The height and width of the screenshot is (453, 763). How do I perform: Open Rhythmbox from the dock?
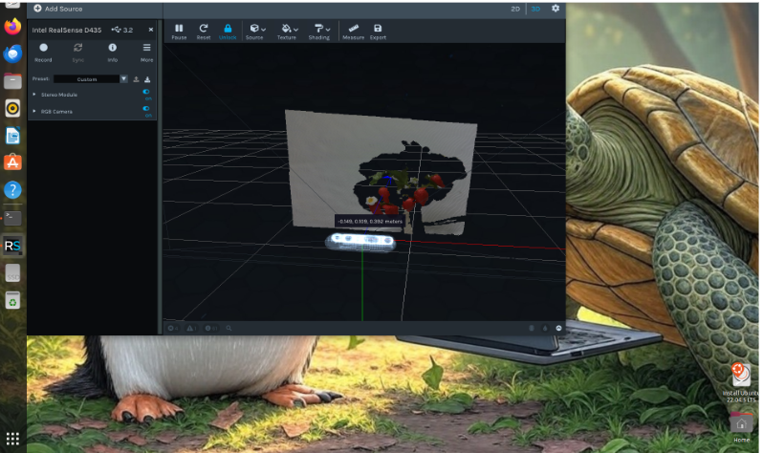pos(12,108)
